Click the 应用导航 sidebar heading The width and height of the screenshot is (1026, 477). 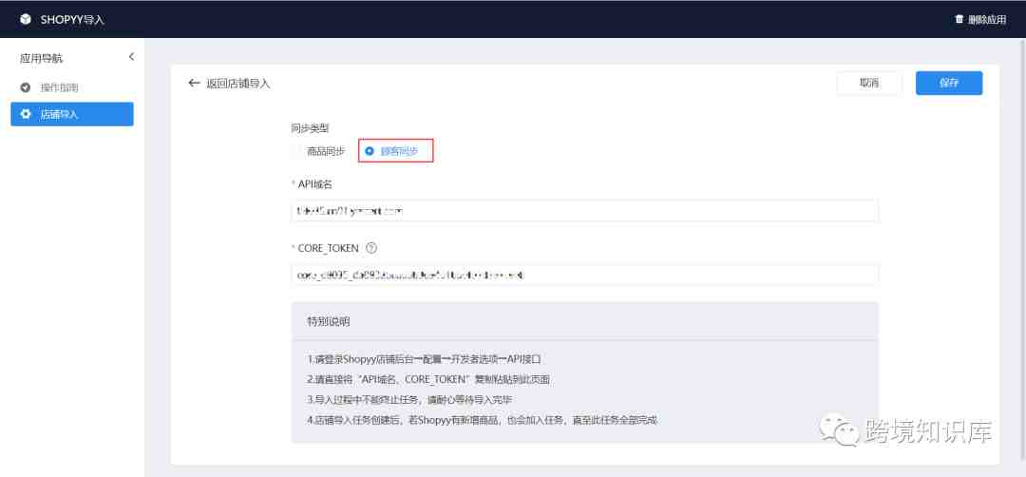[x=41, y=58]
